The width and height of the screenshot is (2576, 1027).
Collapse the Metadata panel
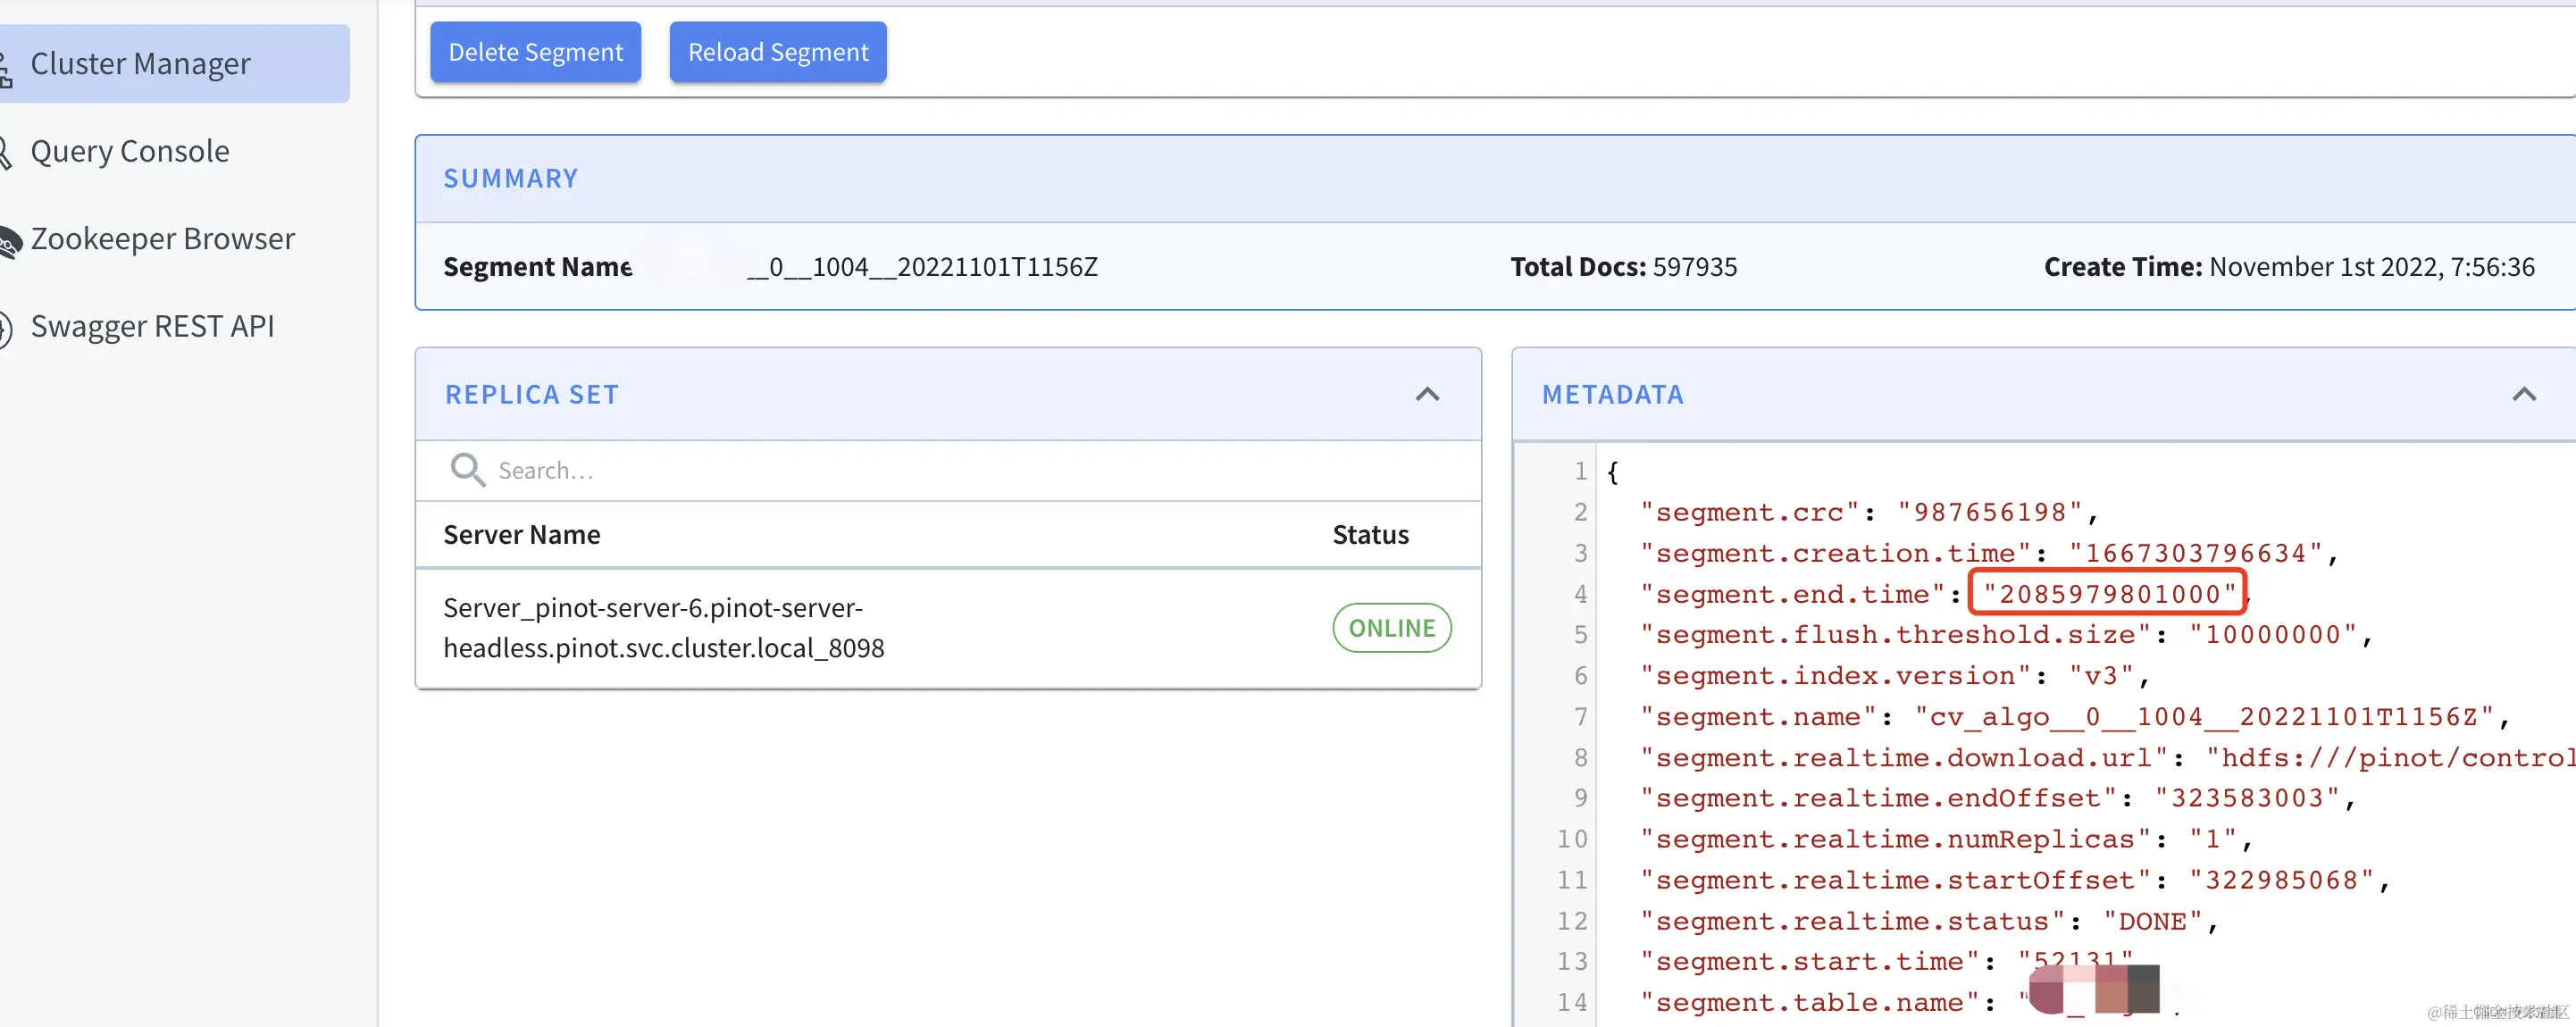point(2523,395)
